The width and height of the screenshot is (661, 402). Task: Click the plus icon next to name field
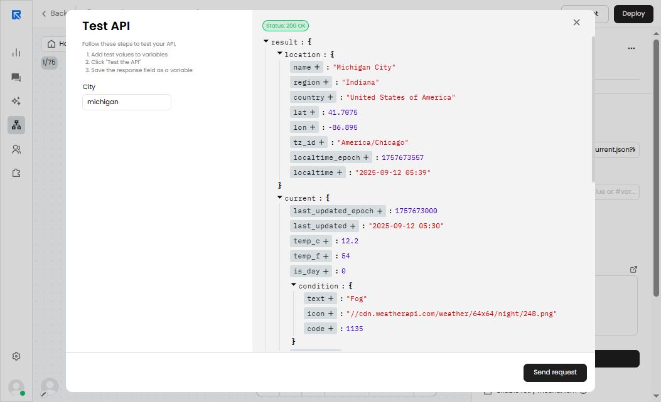point(317,67)
